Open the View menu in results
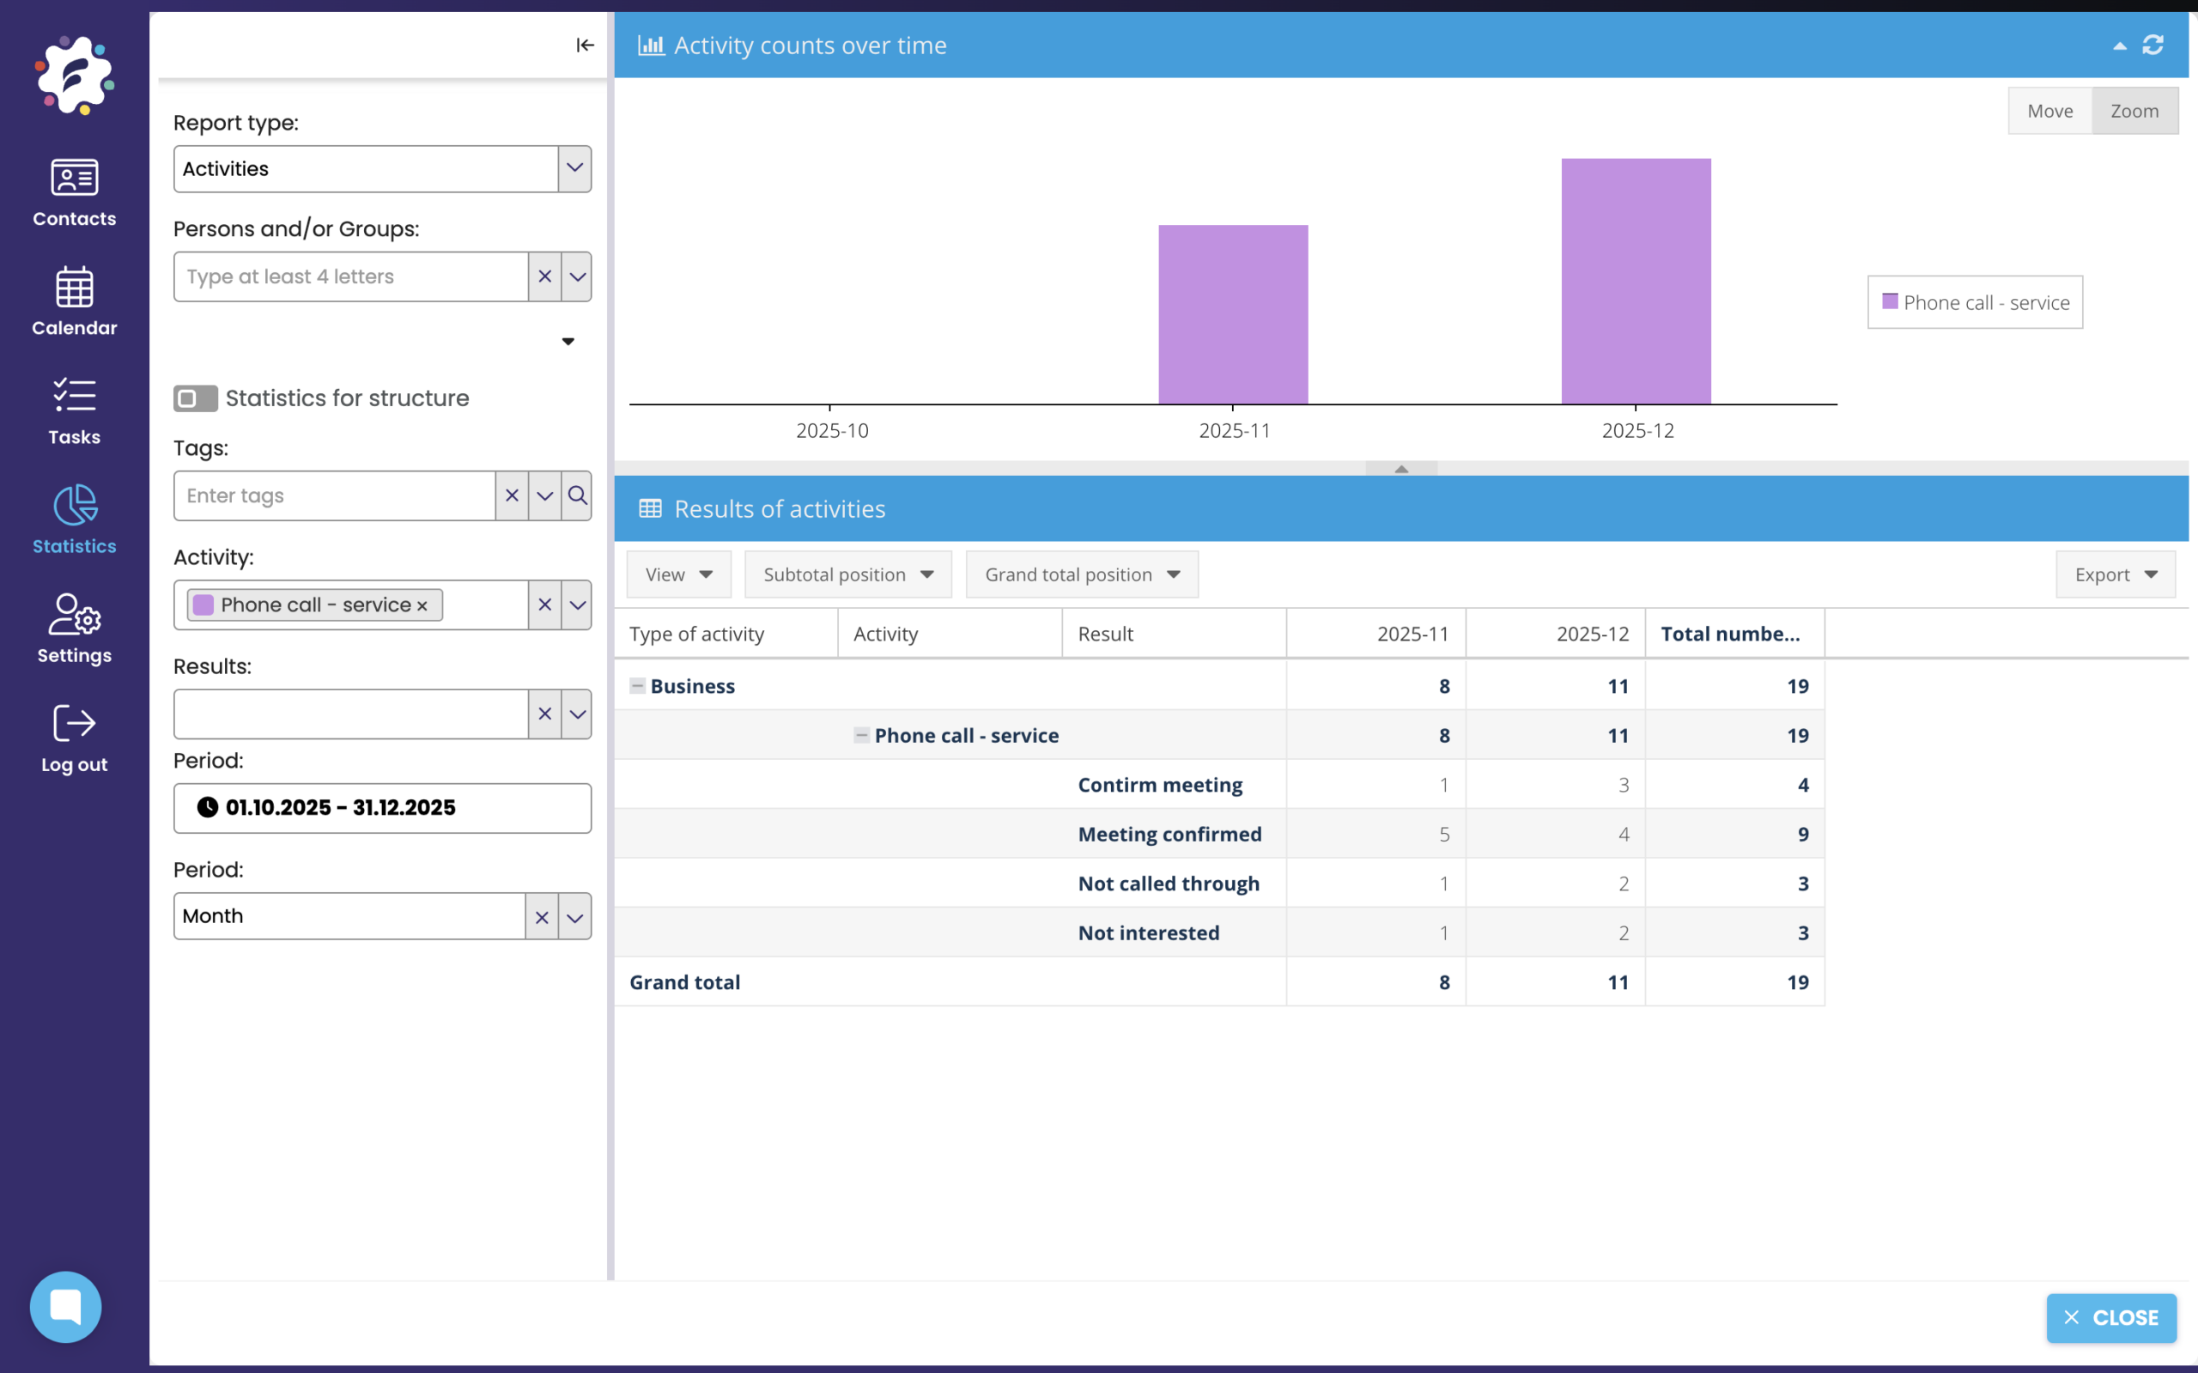The image size is (2198, 1373). (x=678, y=574)
